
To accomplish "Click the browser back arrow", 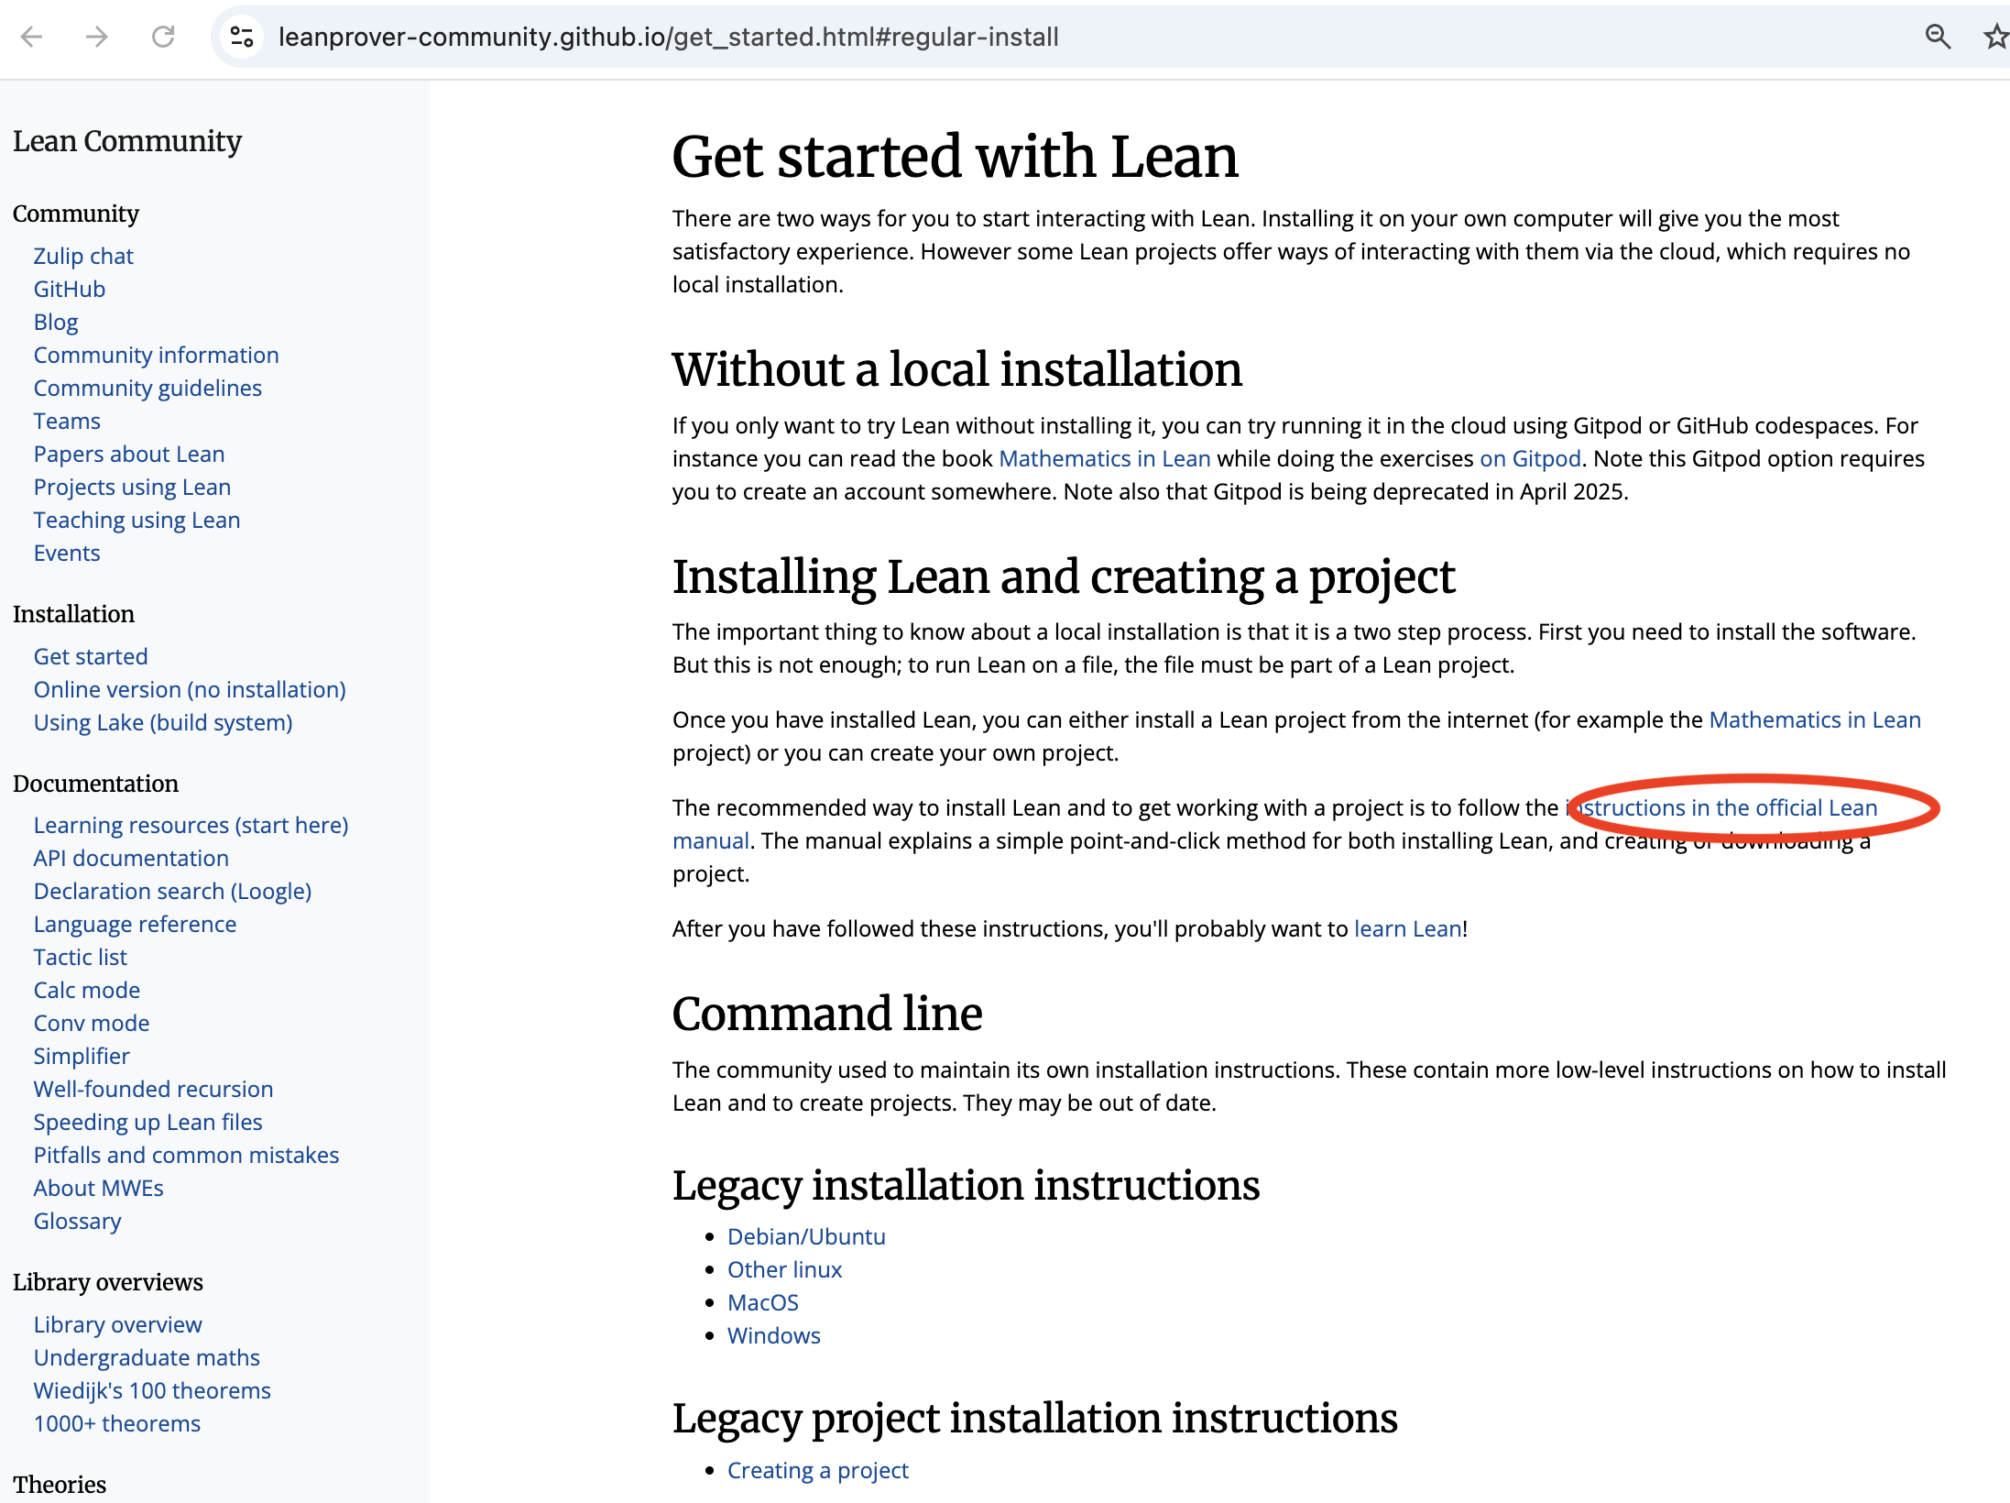I will 32,37.
